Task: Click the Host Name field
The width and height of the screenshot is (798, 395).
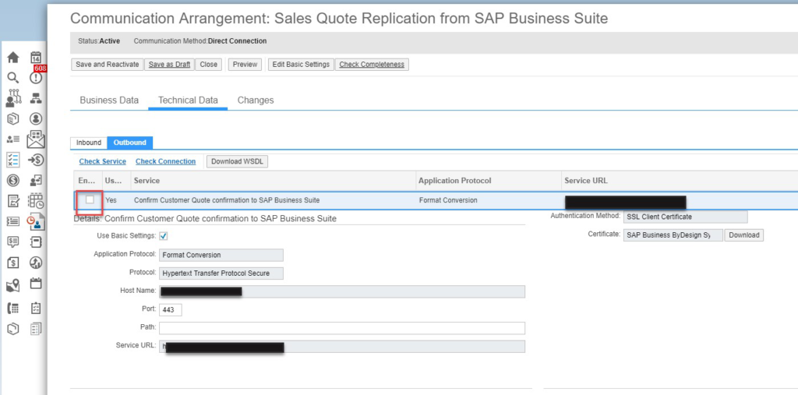Action: [342, 291]
